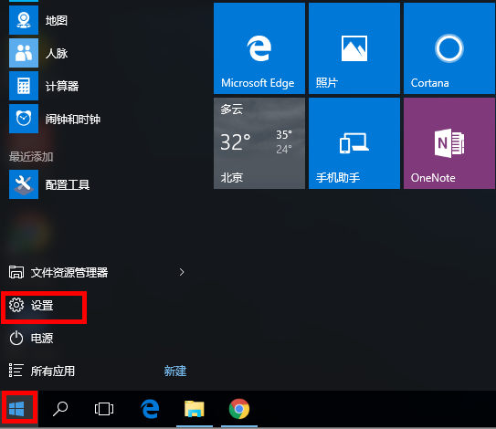
Task: Open the Cortana tile
Action: tap(449, 48)
